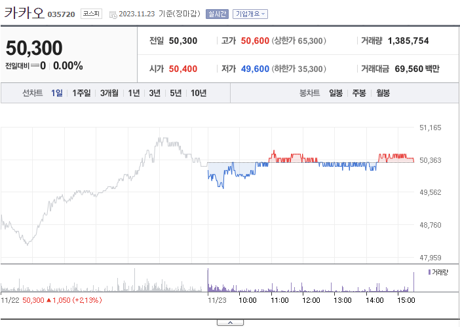Screen dimensions: 460x327
Task: Click the 시가 value 50,400
Action: pyautogui.click(x=183, y=69)
